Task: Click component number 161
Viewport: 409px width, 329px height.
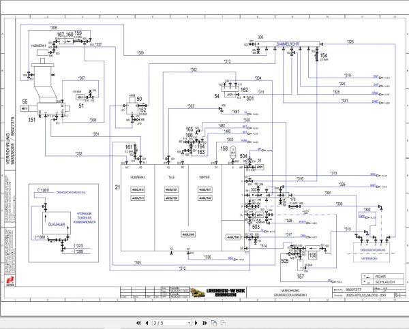Action: point(129,147)
